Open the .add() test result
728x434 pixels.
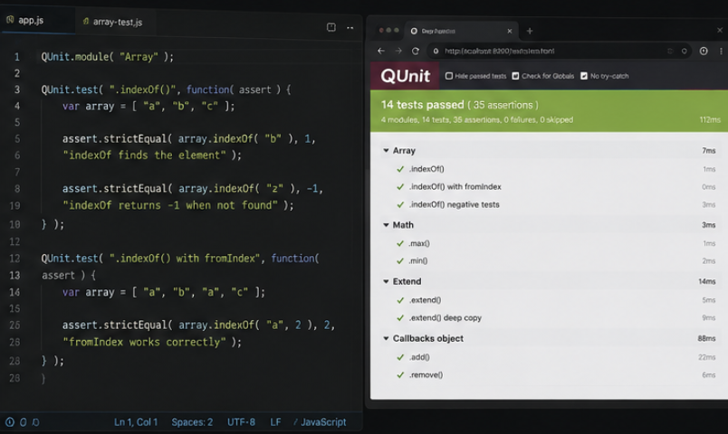pyautogui.click(x=419, y=357)
